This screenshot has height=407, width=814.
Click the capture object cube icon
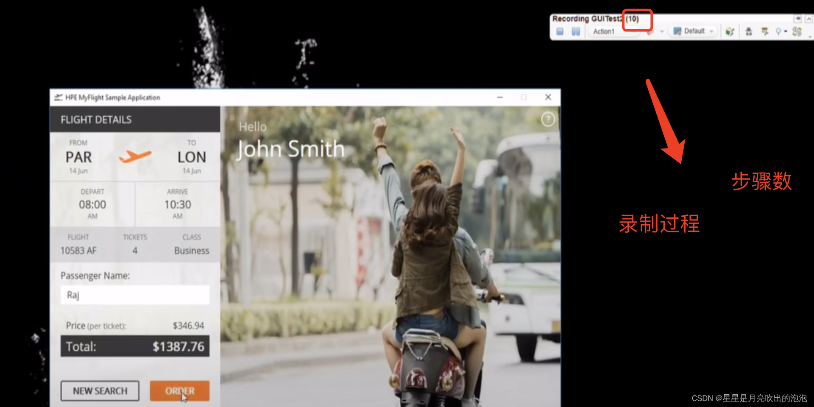pyautogui.click(x=730, y=31)
